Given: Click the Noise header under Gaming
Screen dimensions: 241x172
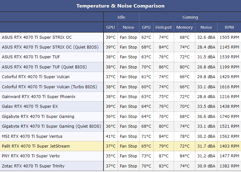Looking at the screenshot, I should click(x=206, y=27).
